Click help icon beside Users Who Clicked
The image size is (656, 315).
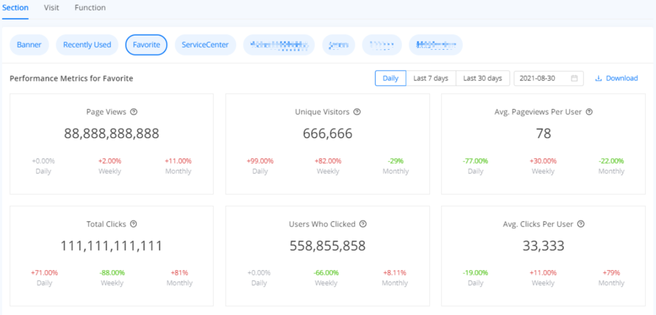tap(363, 224)
